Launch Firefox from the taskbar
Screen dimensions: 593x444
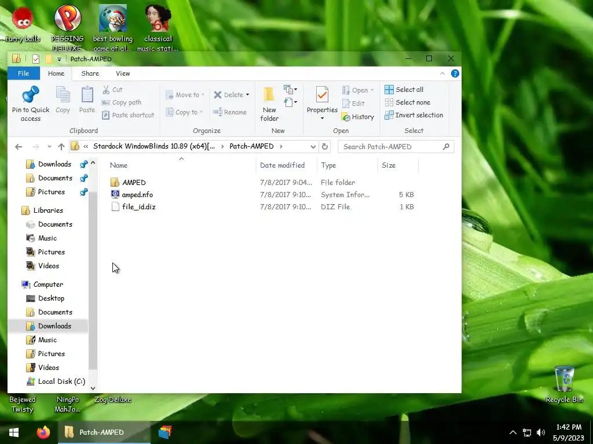43,432
